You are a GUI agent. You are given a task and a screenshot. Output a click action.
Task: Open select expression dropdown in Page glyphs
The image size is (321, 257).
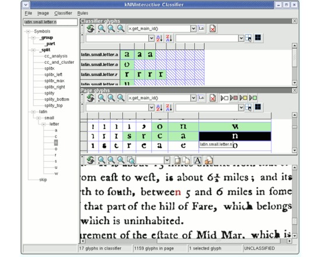point(241,107)
